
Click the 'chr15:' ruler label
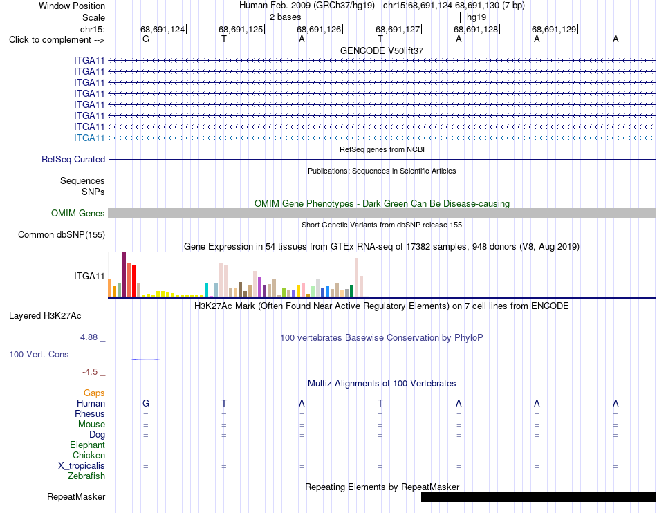point(92,29)
